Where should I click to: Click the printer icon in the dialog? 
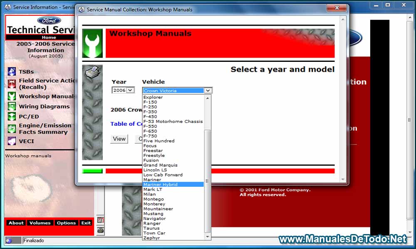point(92,72)
